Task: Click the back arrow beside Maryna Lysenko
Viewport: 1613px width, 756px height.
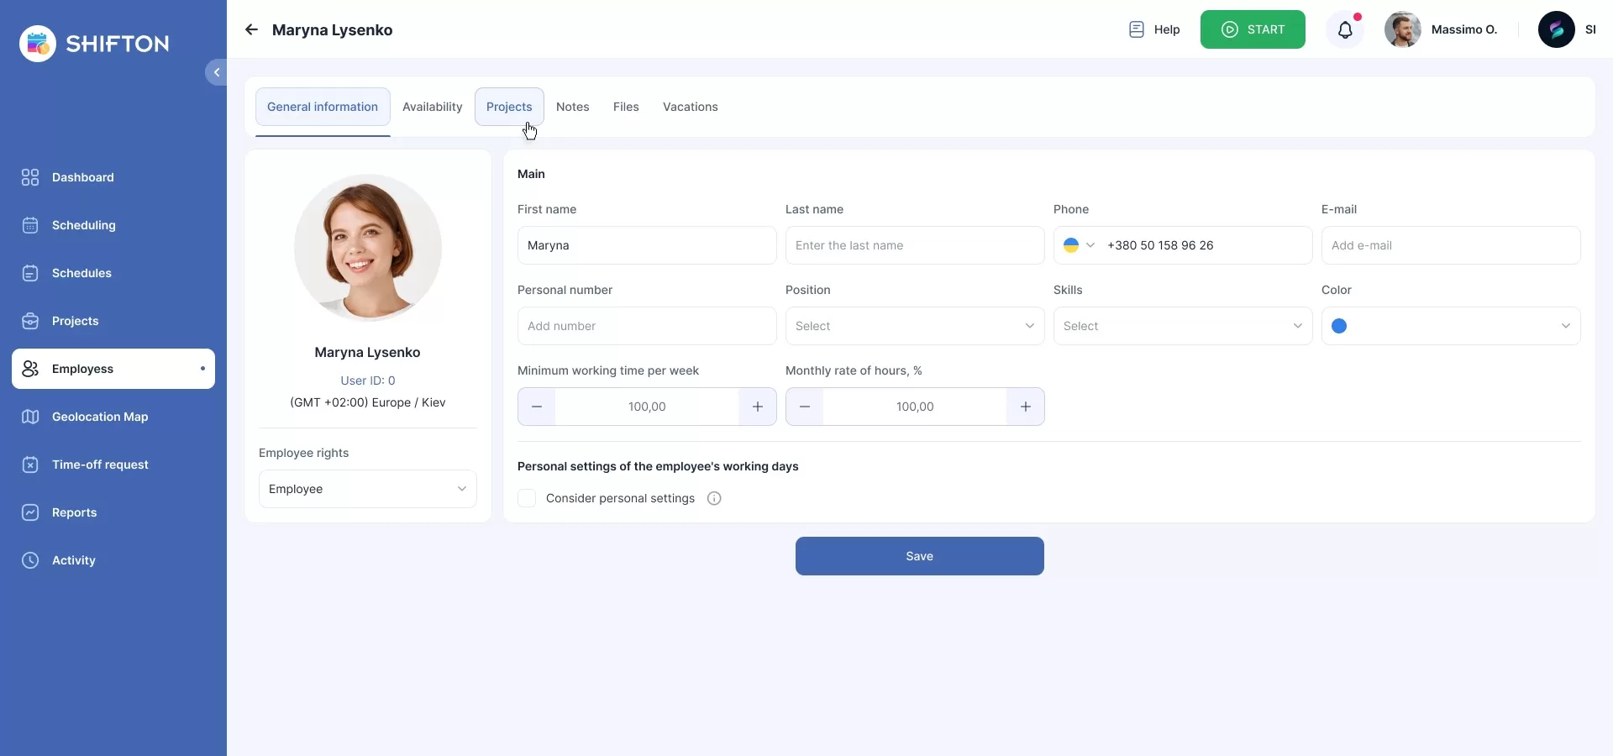Action: [251, 30]
